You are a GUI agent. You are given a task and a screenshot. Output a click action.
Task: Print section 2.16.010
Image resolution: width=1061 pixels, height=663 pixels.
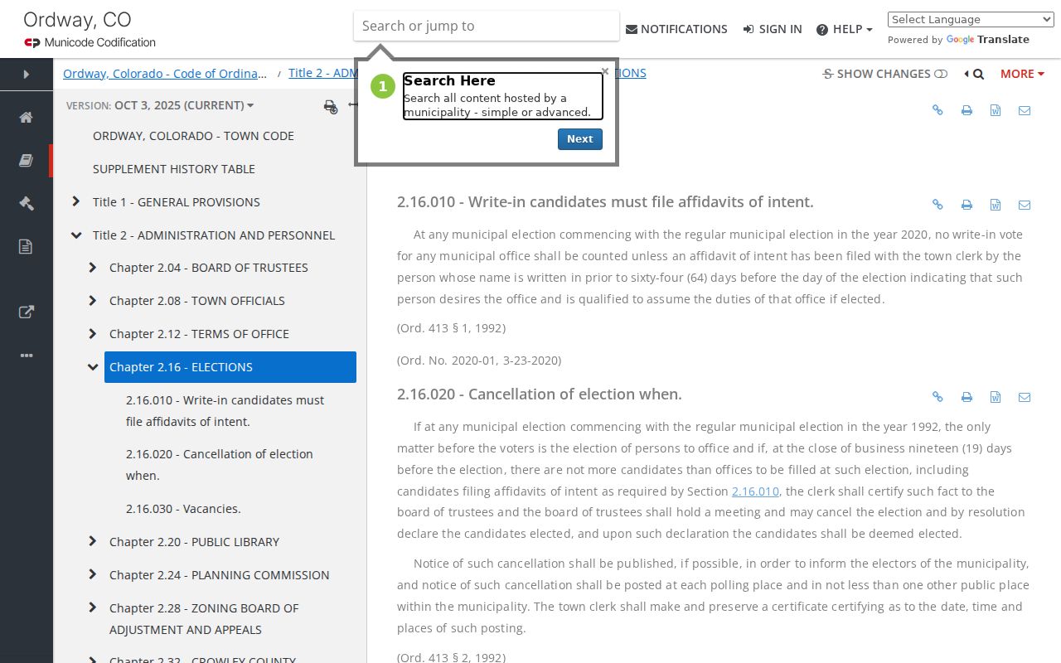pos(967,205)
